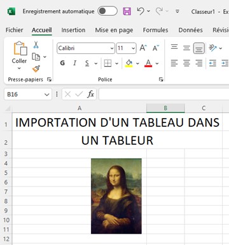
Task: Click the purple Save disk icon
Action: [127, 11]
